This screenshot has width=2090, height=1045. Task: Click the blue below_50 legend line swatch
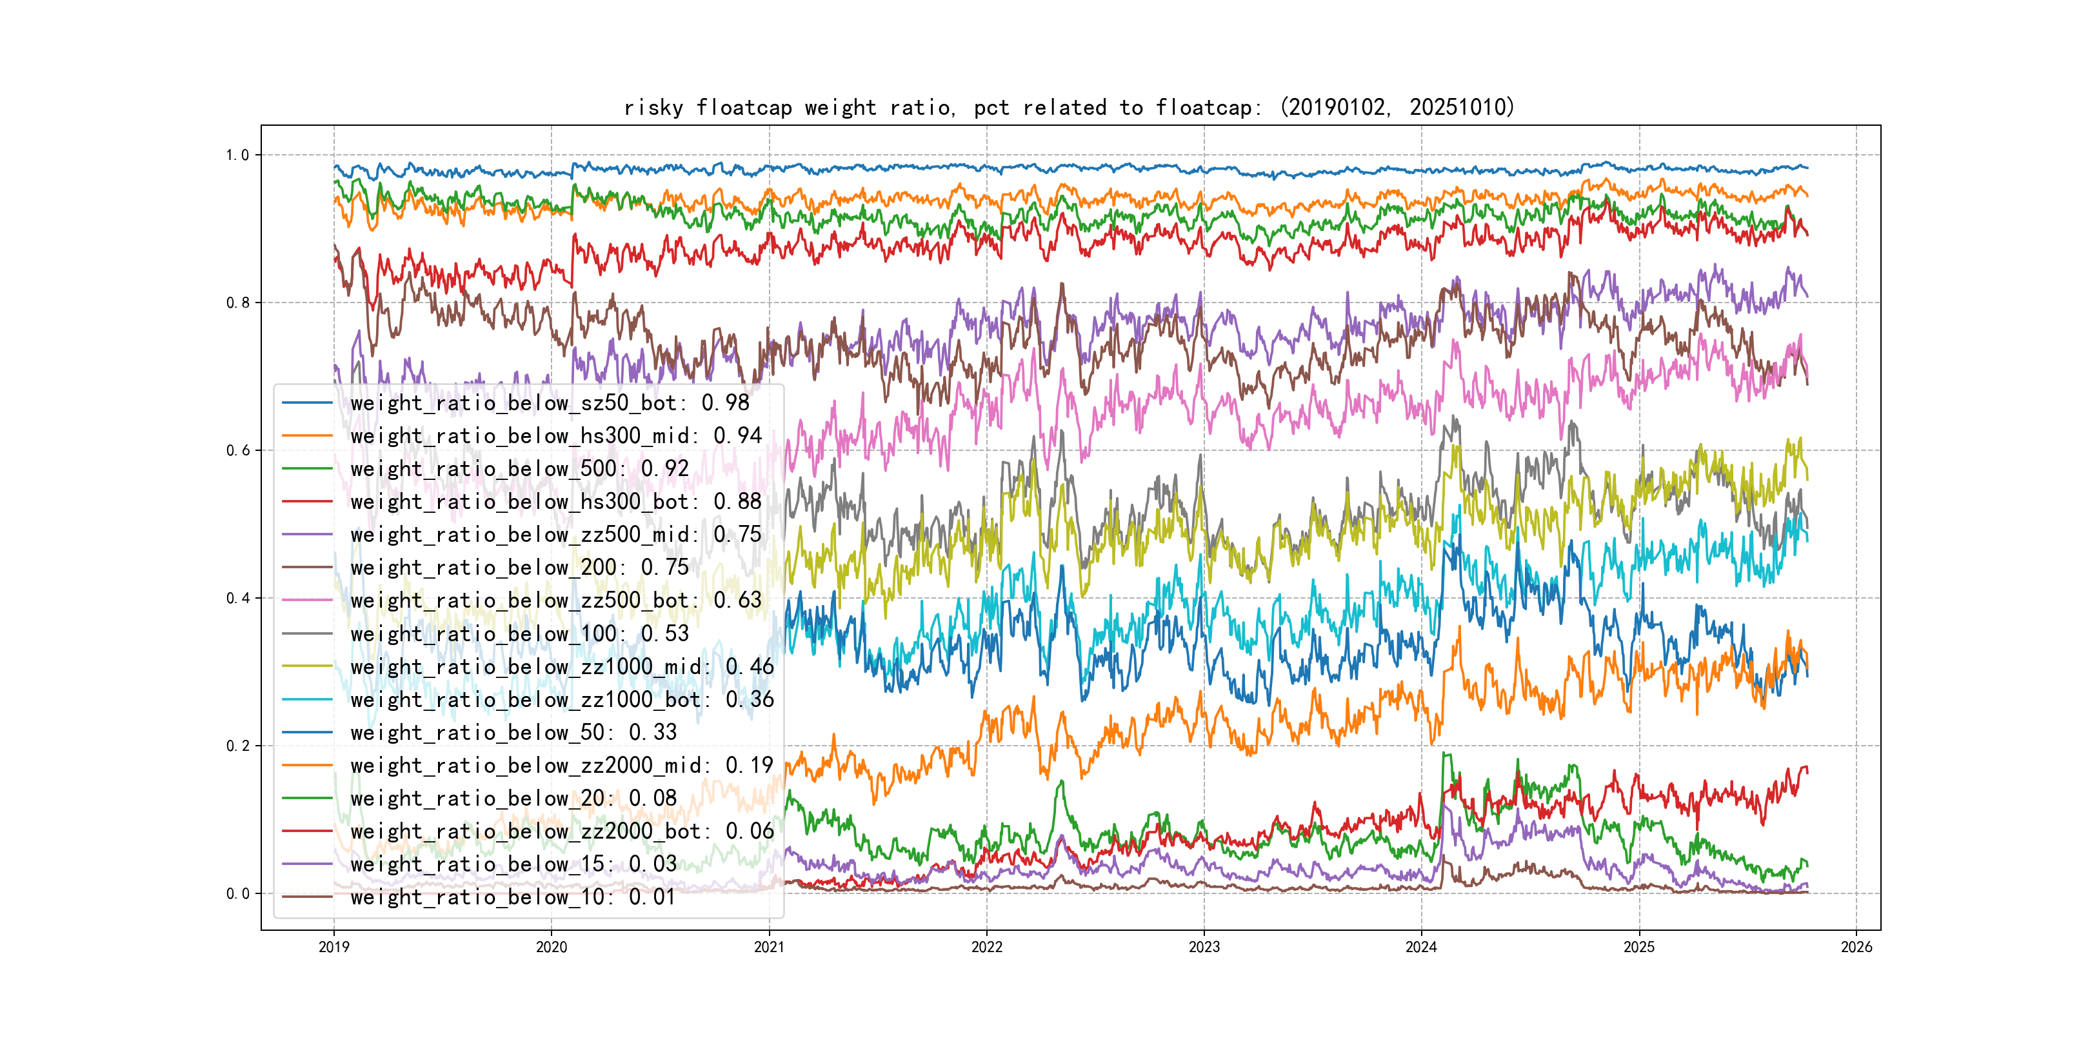pos(308,732)
